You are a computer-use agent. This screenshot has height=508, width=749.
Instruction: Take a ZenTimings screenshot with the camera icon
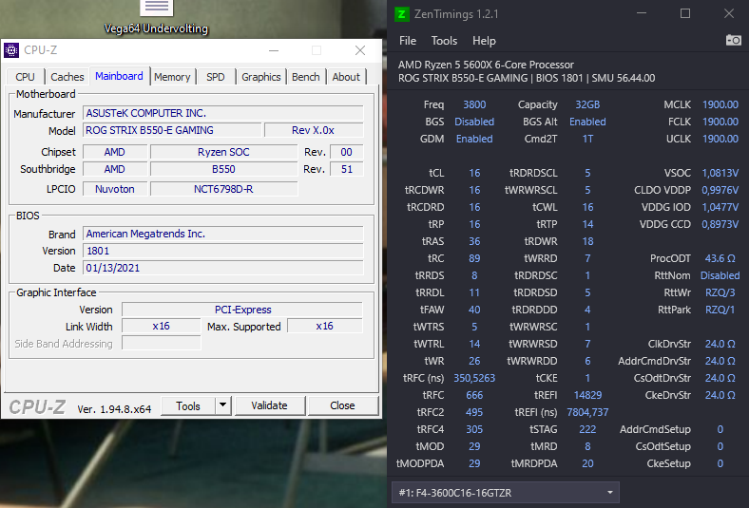[733, 40]
